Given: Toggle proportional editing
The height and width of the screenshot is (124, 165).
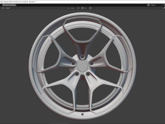Looking at the screenshot, I should click(90, 8).
